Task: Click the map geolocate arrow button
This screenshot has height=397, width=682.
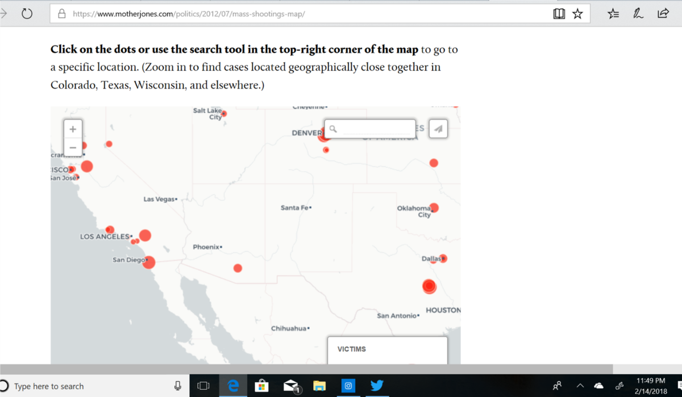Action: point(438,128)
